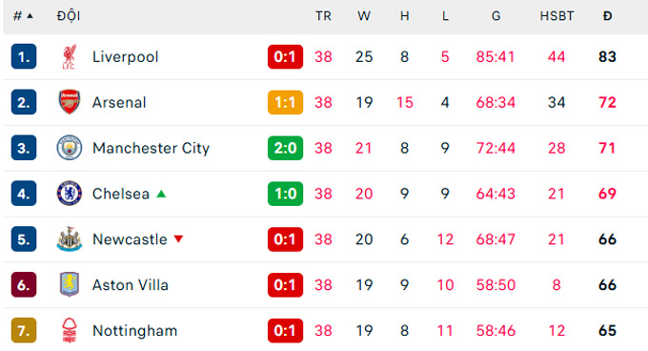Click the Newcastle club crest
The image size is (648, 351).
[69, 239]
